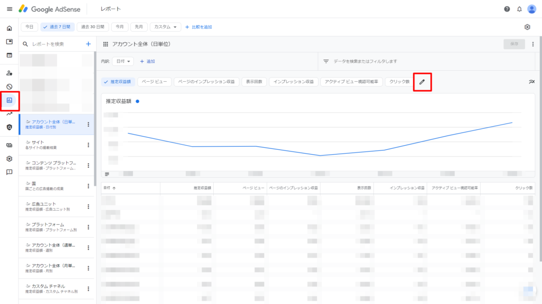
Task: Click the pencil edit metrics icon
Action: pos(422,82)
